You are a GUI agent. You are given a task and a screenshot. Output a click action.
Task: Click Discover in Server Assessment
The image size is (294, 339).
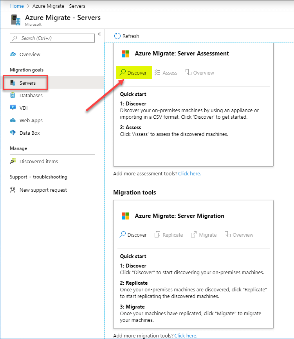click(x=133, y=73)
